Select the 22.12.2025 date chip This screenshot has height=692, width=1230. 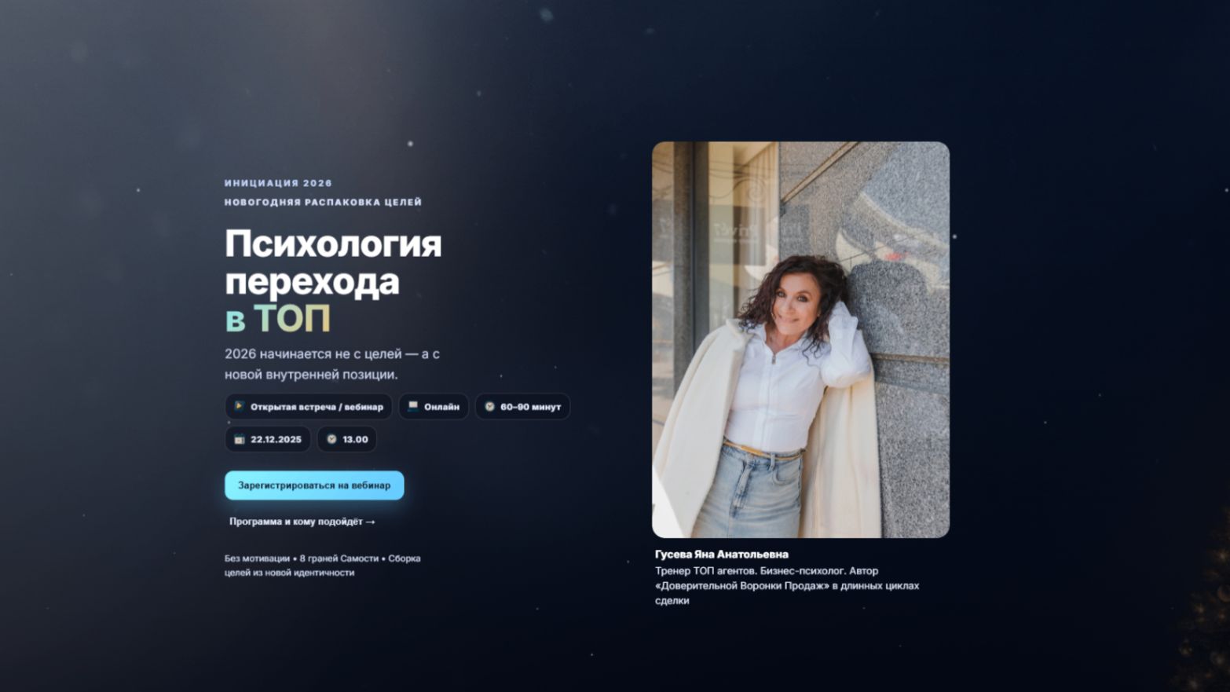[x=268, y=439]
